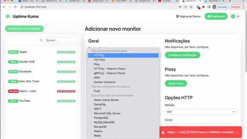The width and height of the screenshot is (247, 139).
Task: Toggle the browser side panel icon
Action: 209,7
